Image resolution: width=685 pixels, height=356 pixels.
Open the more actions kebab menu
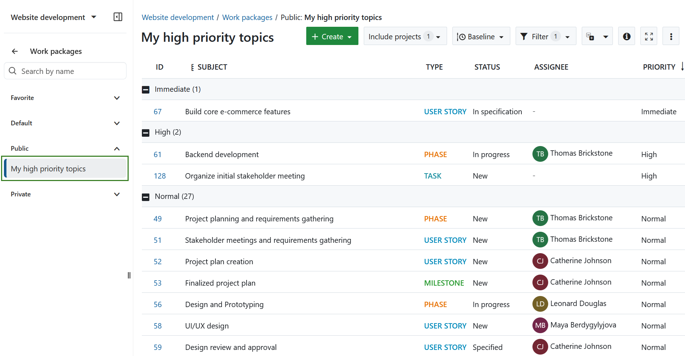(x=671, y=36)
